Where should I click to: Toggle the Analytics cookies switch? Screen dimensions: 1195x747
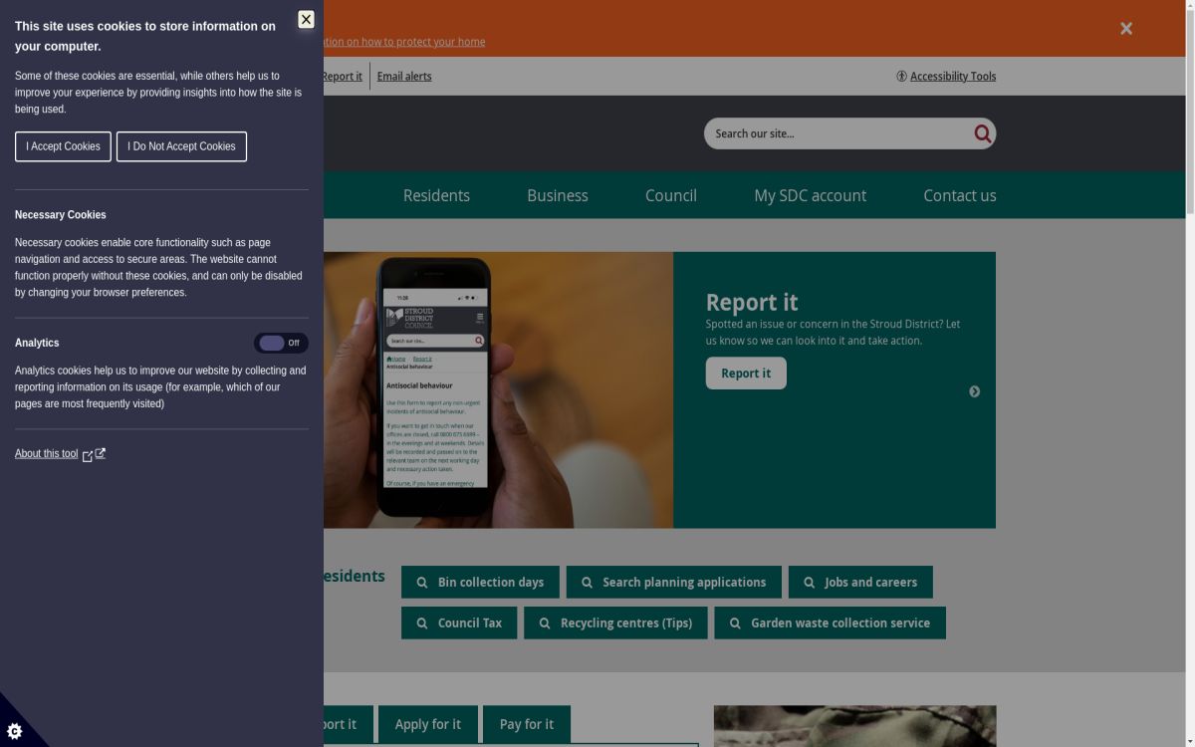pyautogui.click(x=281, y=344)
